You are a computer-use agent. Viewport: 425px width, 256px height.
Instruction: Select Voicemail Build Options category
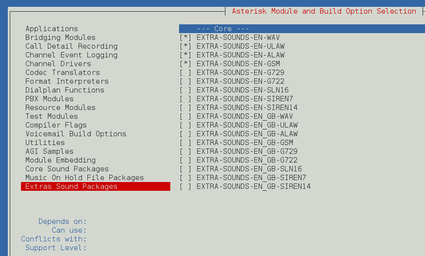76,134
